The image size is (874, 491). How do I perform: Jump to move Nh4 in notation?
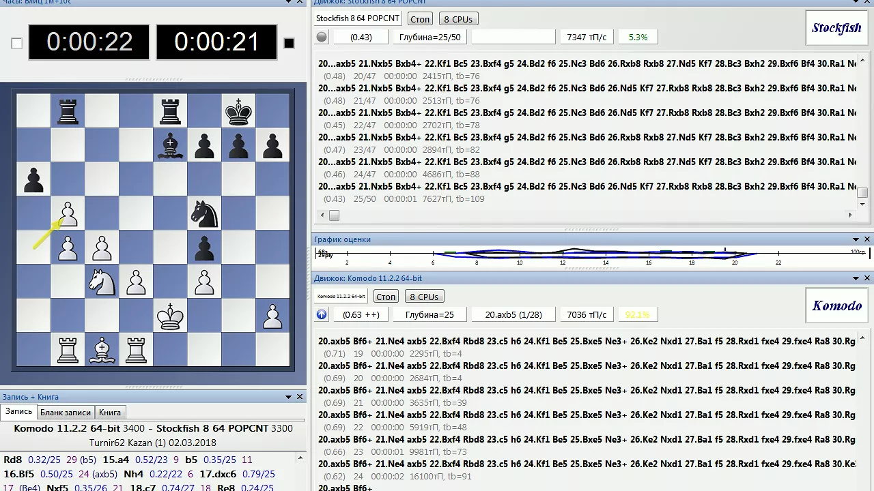click(x=133, y=474)
